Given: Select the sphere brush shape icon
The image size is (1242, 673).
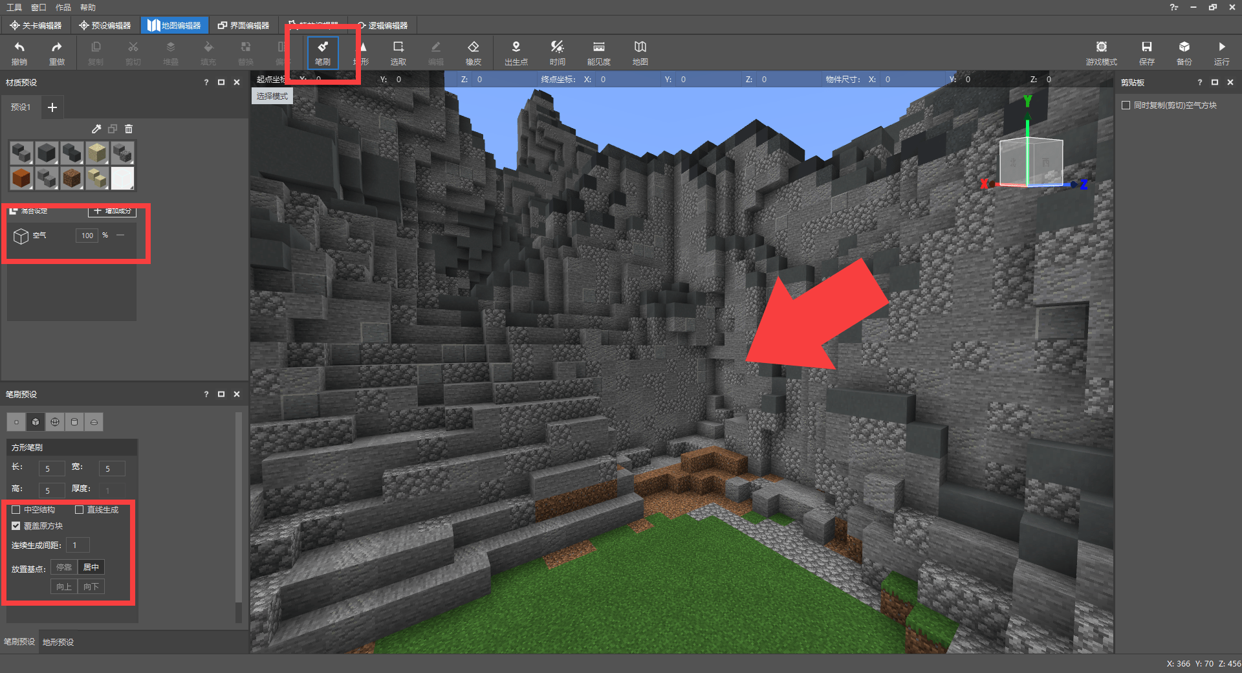Looking at the screenshot, I should (55, 422).
